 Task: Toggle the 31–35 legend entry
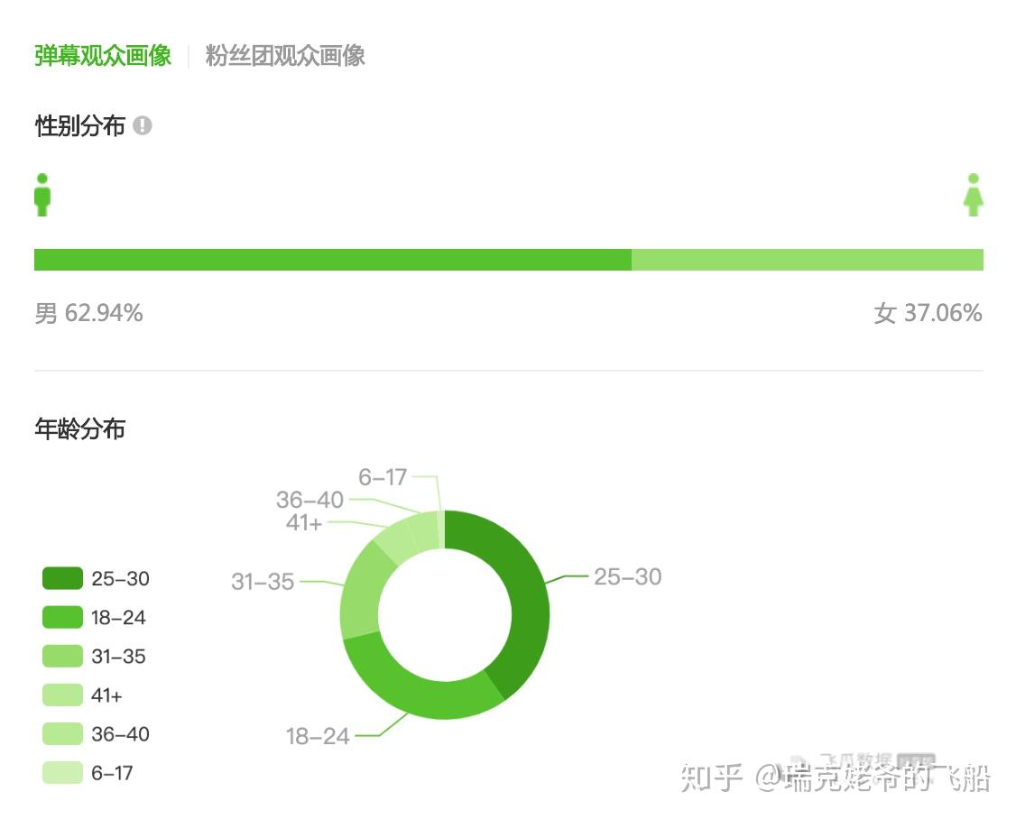point(95,657)
